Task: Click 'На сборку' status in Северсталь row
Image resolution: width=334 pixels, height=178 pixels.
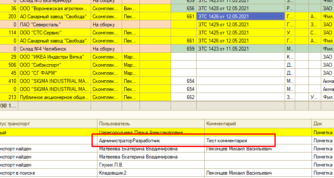Action: [106, 25]
